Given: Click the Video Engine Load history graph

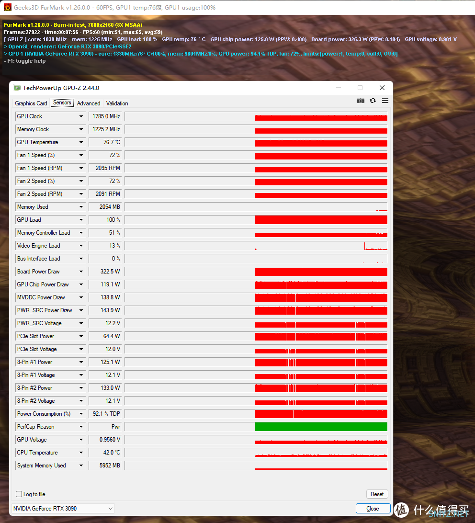Looking at the screenshot, I should (x=256, y=246).
